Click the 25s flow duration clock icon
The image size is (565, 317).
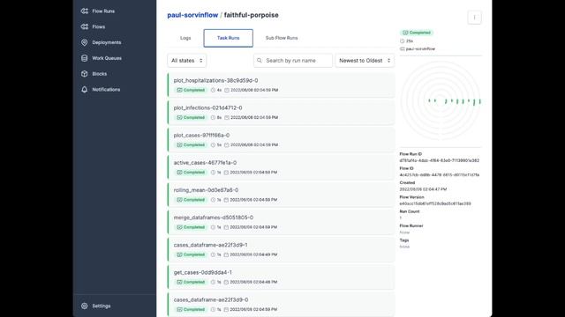[403, 41]
